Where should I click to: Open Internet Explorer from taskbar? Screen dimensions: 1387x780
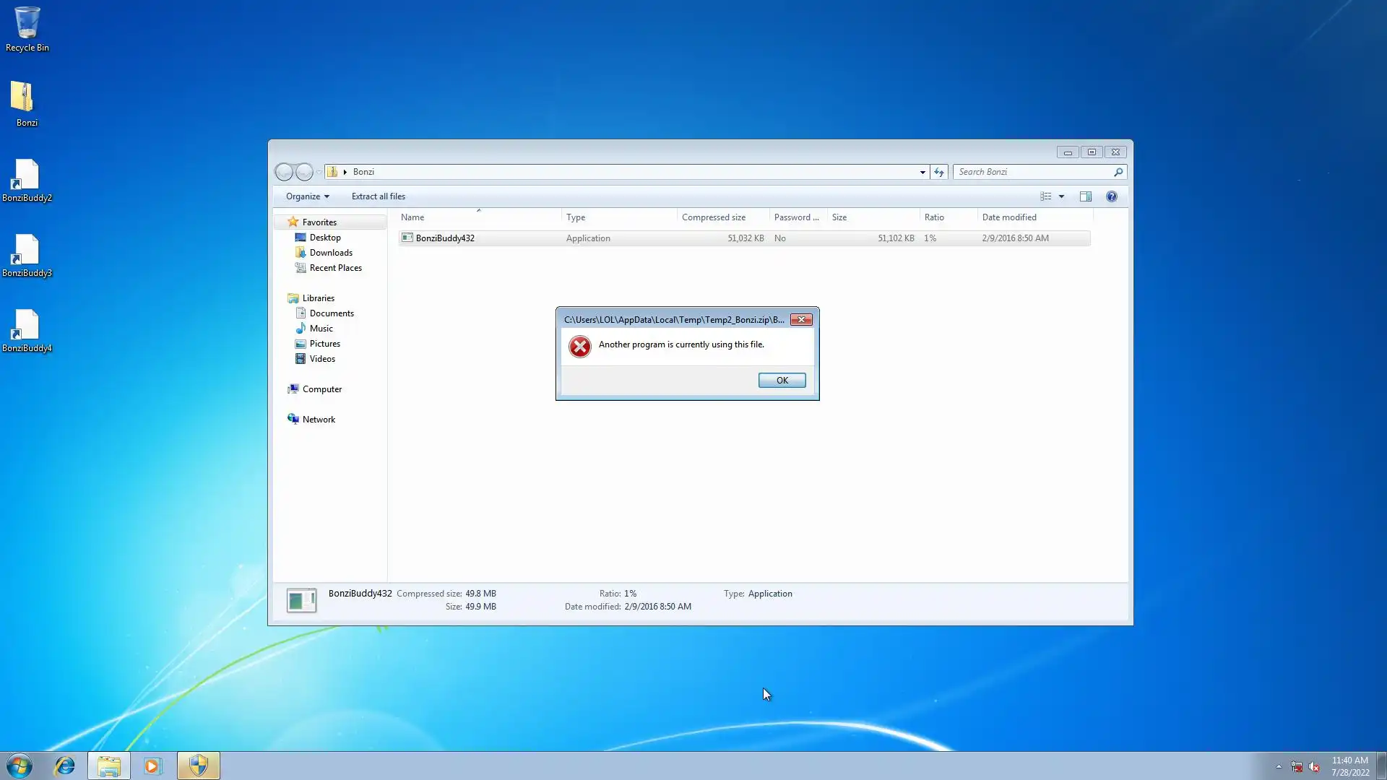click(65, 766)
